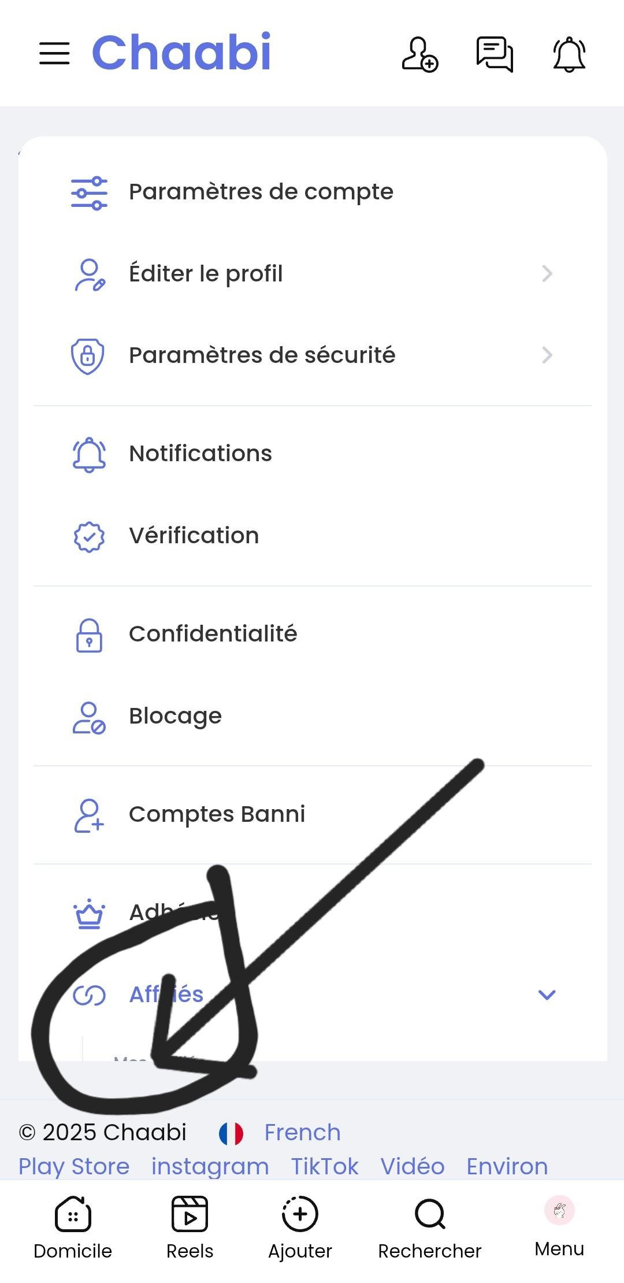Open the Reels tab icon
The height and width of the screenshot is (1283, 624).
click(190, 1214)
